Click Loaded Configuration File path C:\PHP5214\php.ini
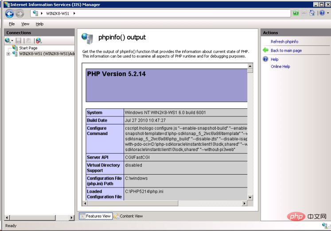The image size is (331, 231). tap(144, 191)
